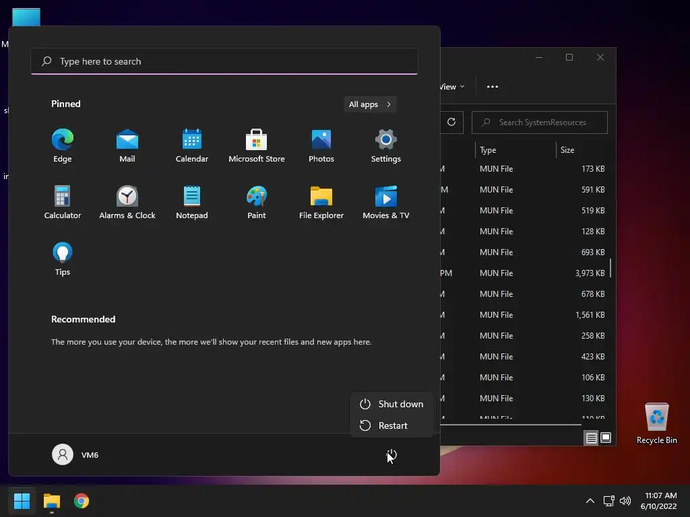Switch to large thumbnails view in Explorer
This screenshot has height=517, width=690.
tap(606, 438)
